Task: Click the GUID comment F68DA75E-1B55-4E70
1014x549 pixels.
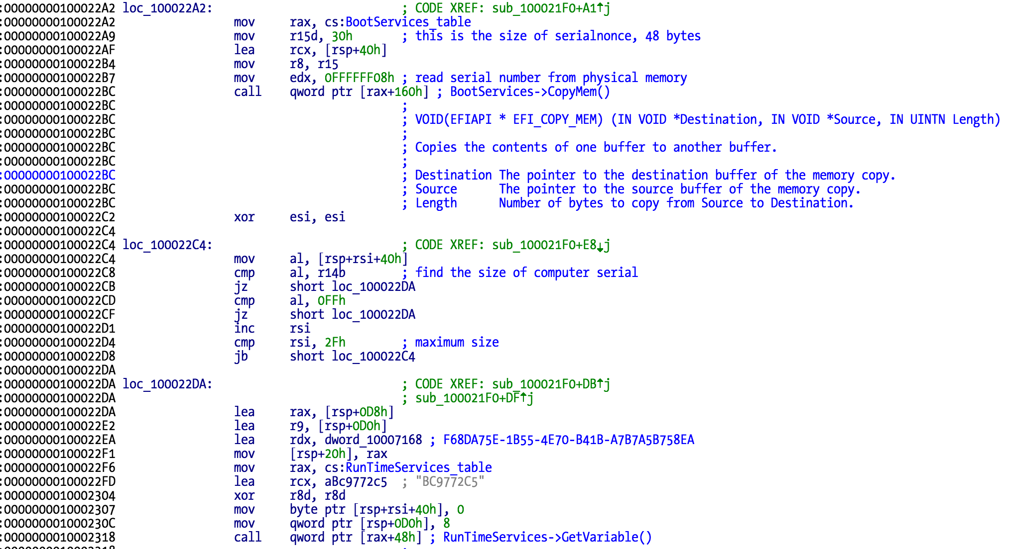Action: pos(568,440)
